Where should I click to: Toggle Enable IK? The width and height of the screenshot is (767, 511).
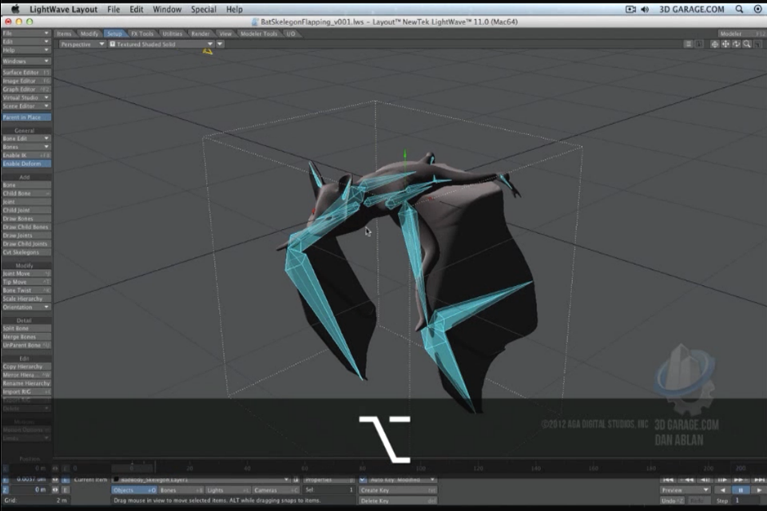pos(26,155)
